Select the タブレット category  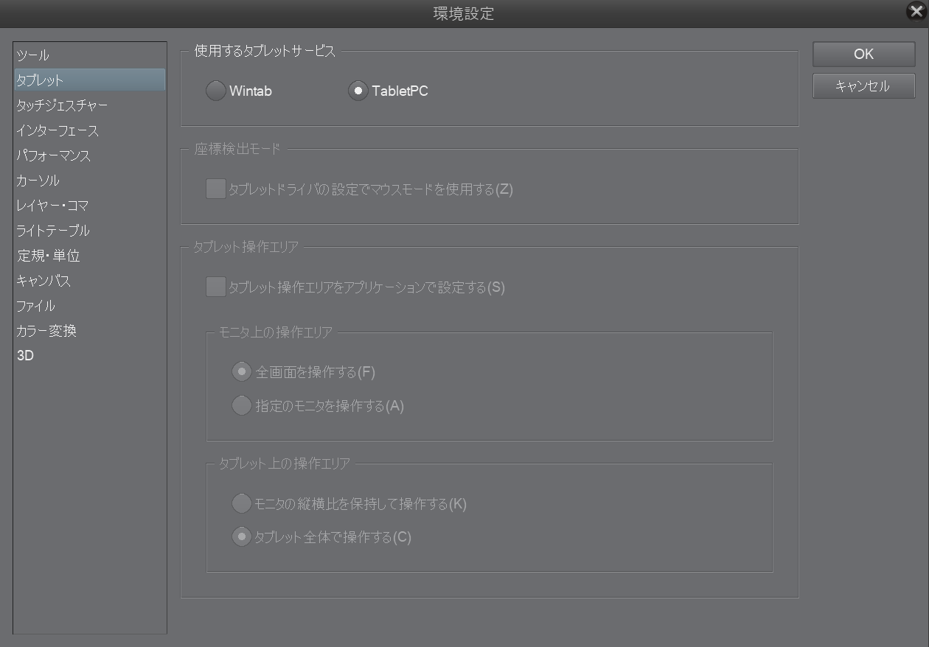click(89, 80)
